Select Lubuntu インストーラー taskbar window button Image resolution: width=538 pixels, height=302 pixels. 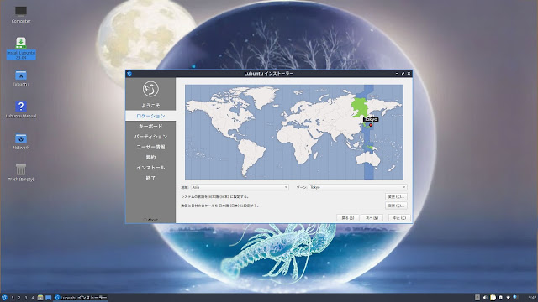81,298
